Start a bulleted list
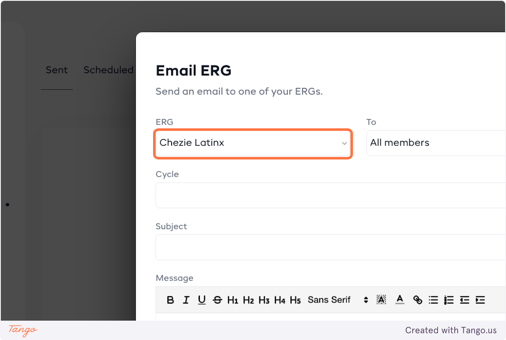The image size is (506, 340). pyautogui.click(x=433, y=300)
